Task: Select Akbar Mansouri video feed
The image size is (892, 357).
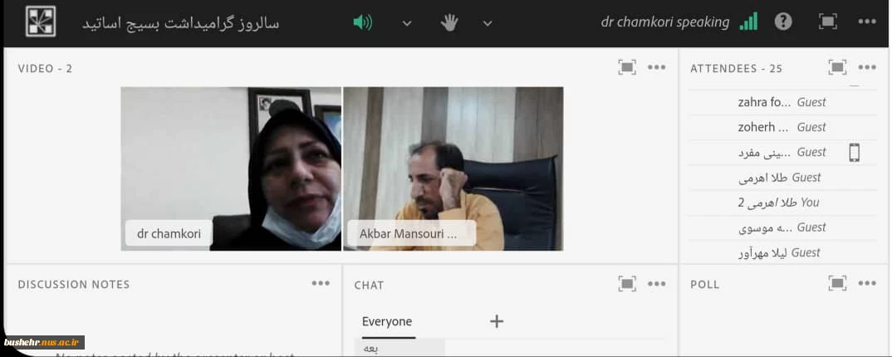Action: [453, 169]
